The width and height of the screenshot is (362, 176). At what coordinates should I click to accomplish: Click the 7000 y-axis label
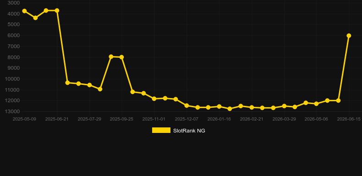point(14,46)
